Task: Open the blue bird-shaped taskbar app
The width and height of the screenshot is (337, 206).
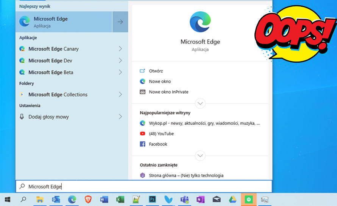Action: [x=168, y=200]
